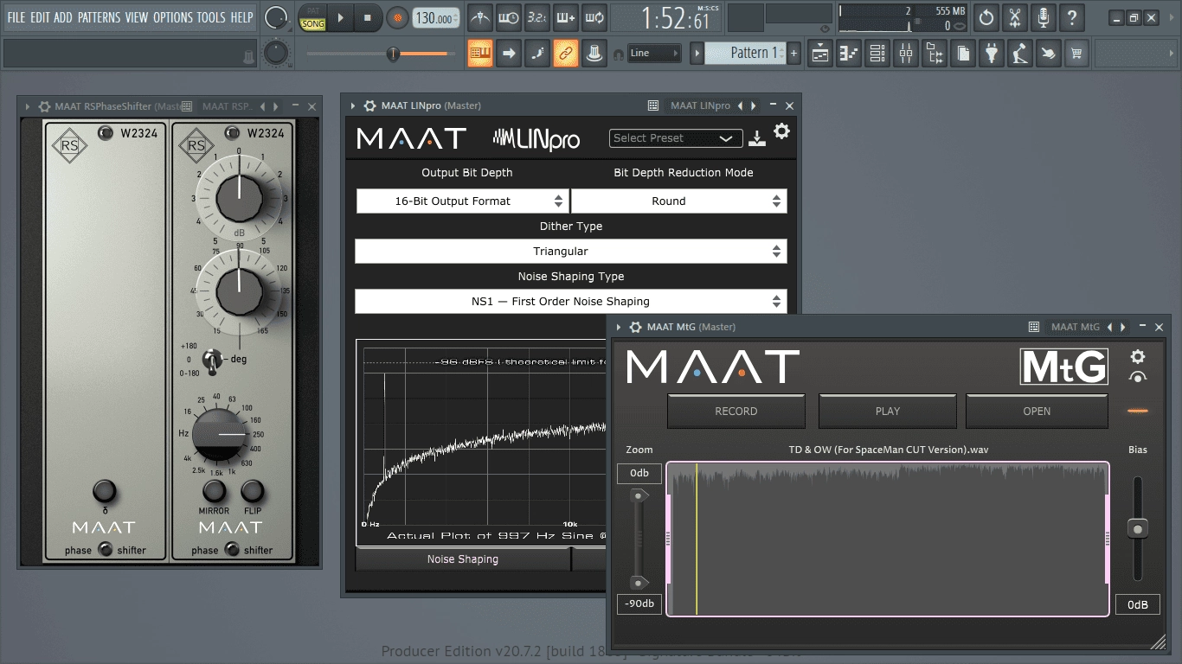Click the PLAY button in MtG
Screen dimensions: 1182x664
point(888,411)
